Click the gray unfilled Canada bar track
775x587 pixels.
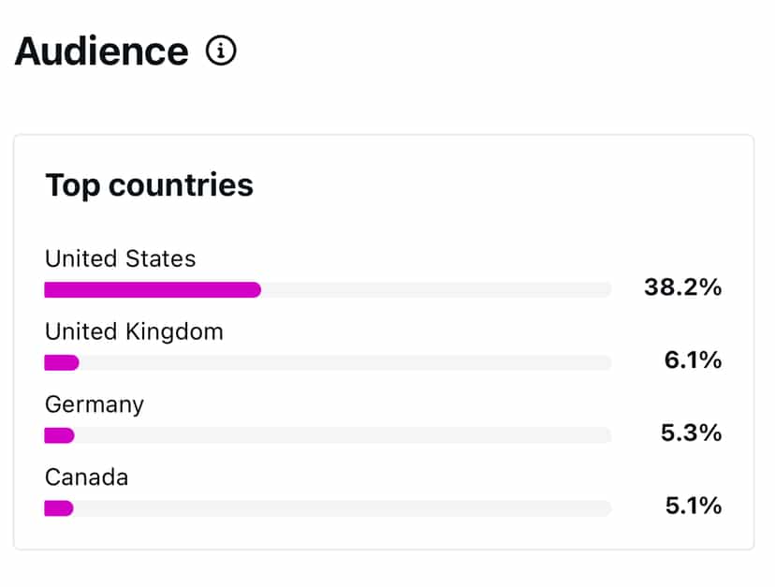343,508
